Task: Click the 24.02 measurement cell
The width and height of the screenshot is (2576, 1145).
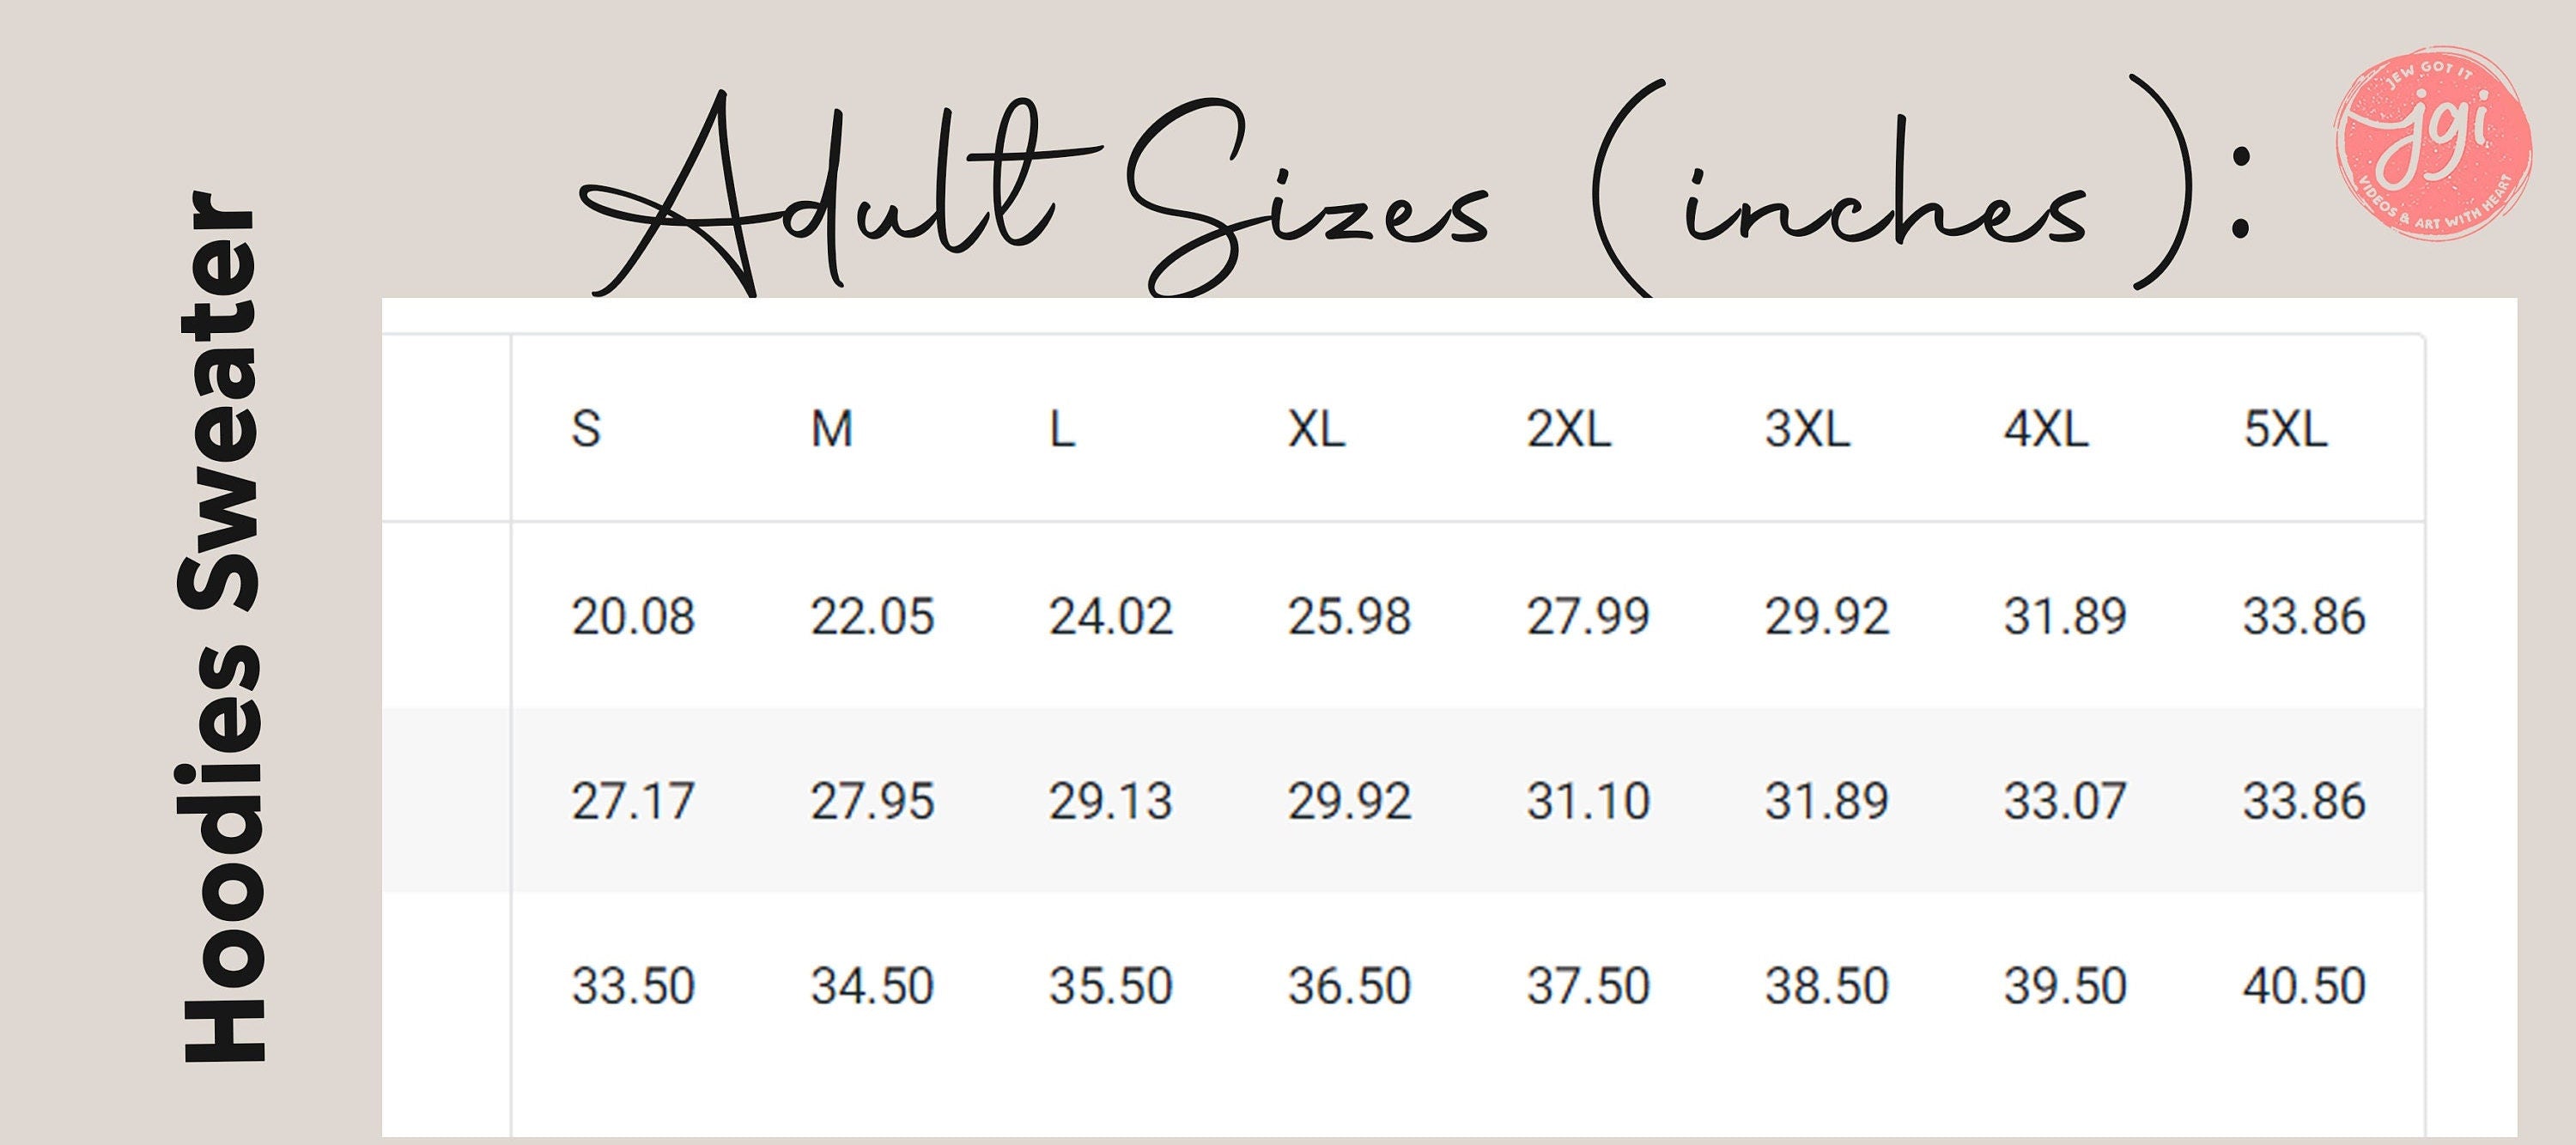Action: coord(1110,616)
